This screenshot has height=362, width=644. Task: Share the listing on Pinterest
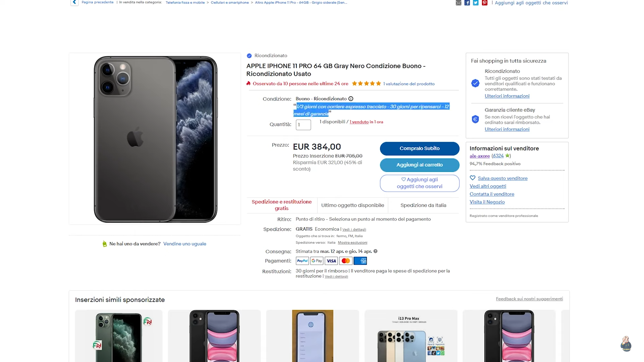484,3
